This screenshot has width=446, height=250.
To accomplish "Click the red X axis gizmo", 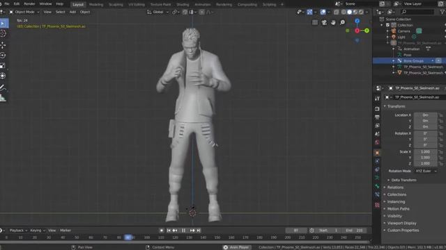I will coord(357,31).
